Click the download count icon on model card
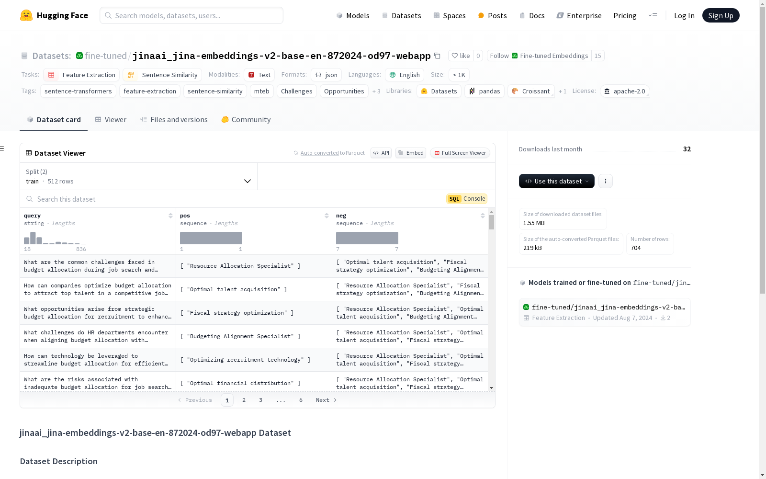766x479 pixels. pyautogui.click(x=663, y=318)
